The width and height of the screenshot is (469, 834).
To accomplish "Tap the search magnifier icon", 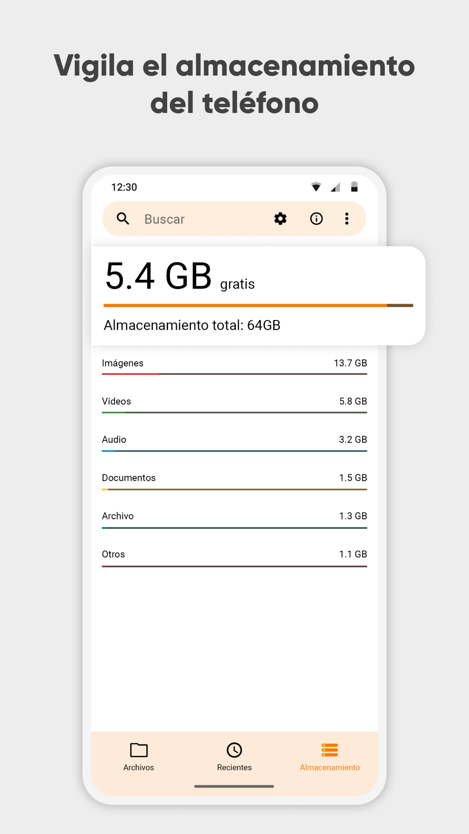I will [x=123, y=218].
